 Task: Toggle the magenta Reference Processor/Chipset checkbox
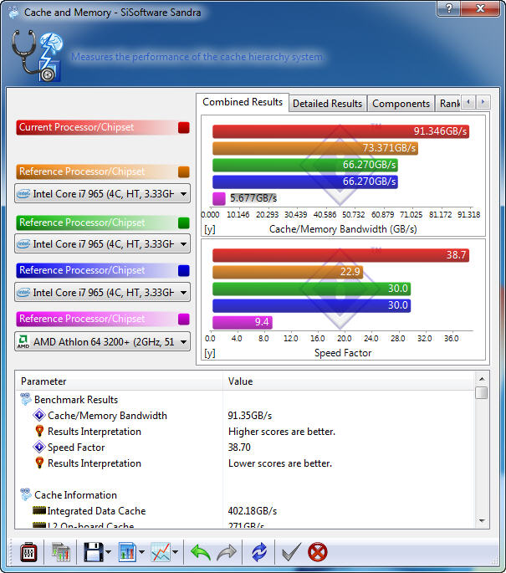point(184,319)
